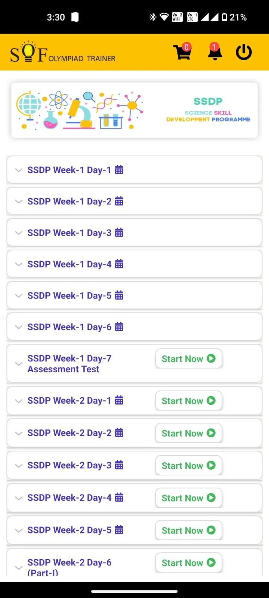Expand SSDP Week-2 Day-3 chevron
Image resolution: width=269 pixels, height=598 pixels.
point(18,466)
